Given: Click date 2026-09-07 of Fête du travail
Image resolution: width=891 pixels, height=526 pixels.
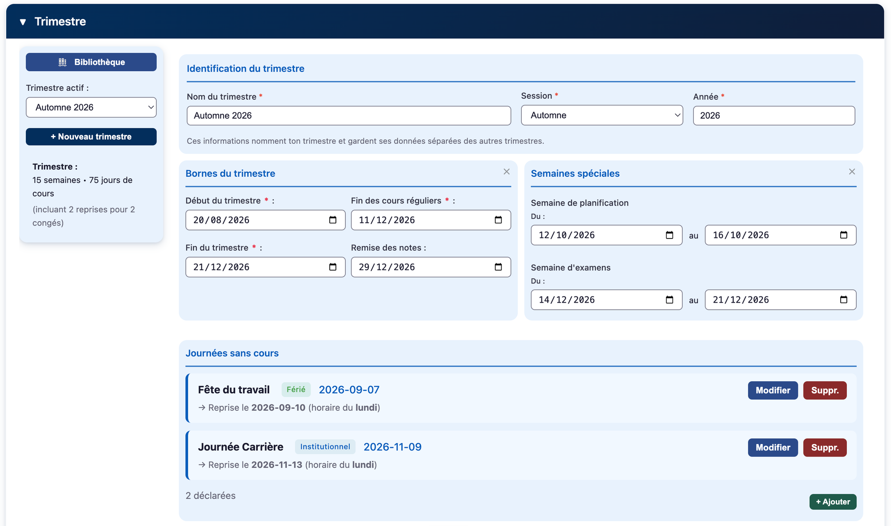Looking at the screenshot, I should 349,390.
